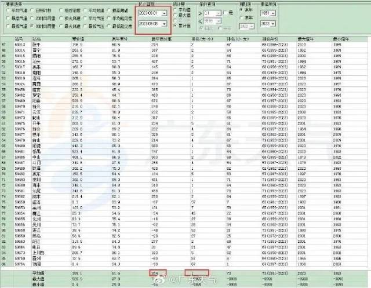Viewport: 371px width, 288px height.
Task: Click the 平均值 summary row label
Action: [x=38, y=274]
